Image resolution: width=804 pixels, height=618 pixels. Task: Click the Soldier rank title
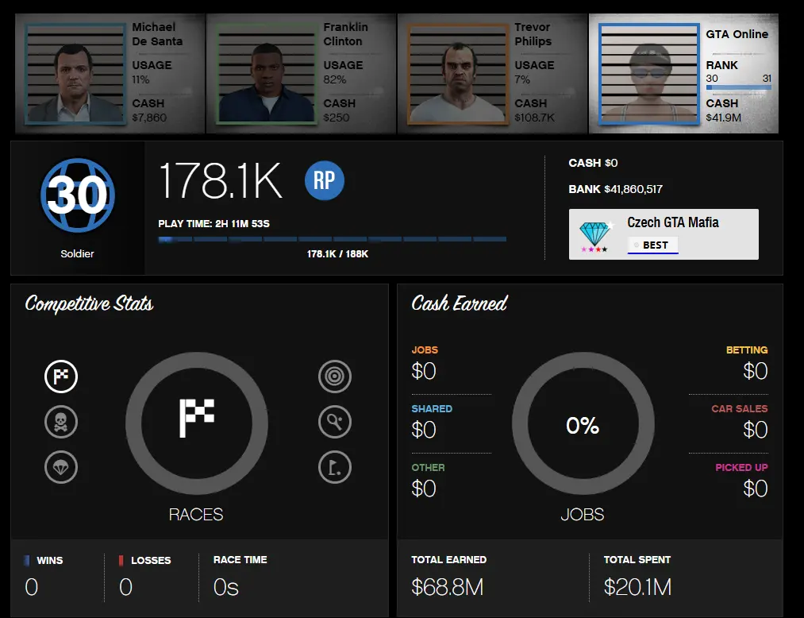tap(78, 253)
